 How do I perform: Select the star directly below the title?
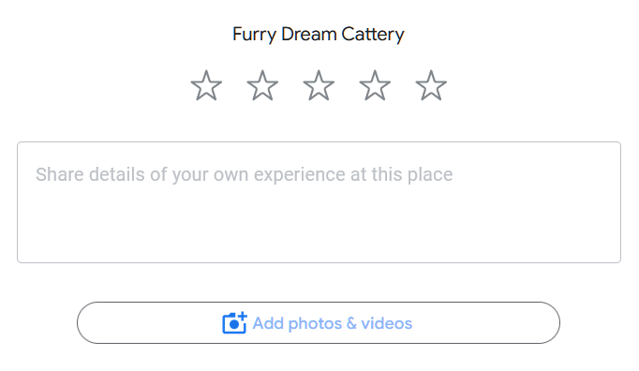pos(319,85)
